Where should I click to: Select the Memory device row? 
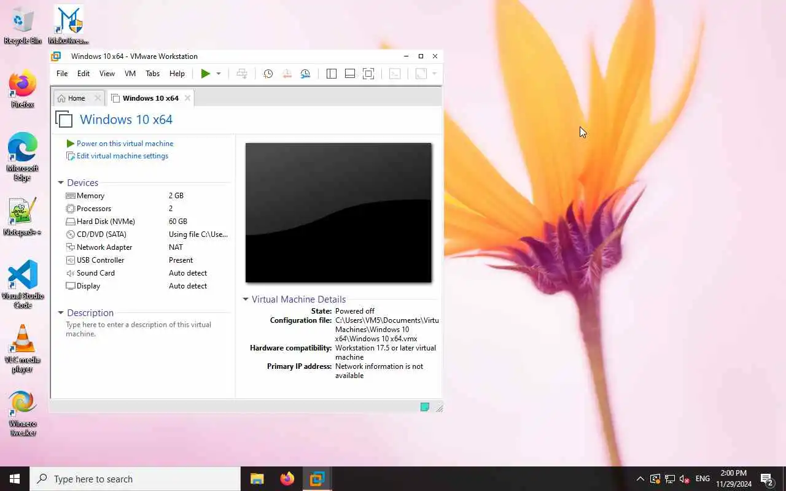(x=147, y=196)
